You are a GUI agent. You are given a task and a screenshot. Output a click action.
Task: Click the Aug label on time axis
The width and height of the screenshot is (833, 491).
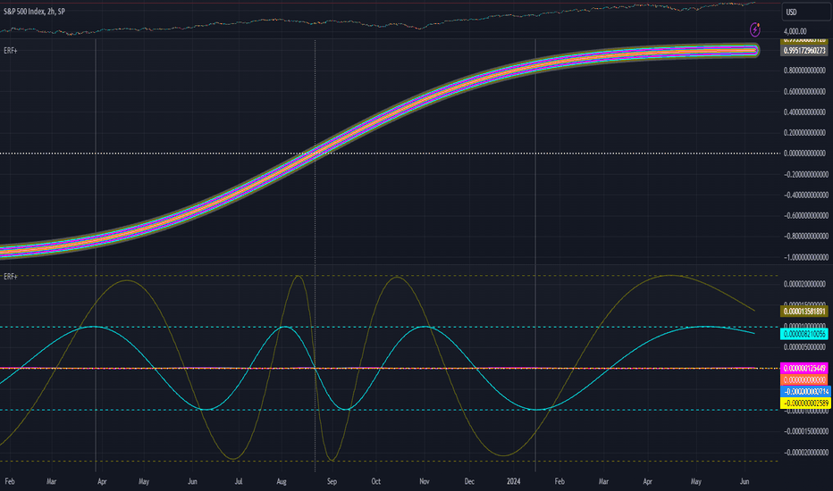point(282,481)
